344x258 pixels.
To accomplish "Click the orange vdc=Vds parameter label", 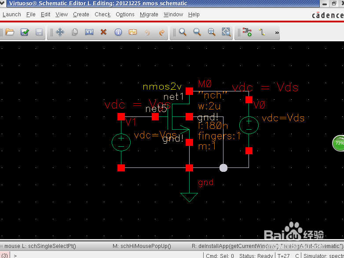I will pyautogui.click(x=283, y=118).
